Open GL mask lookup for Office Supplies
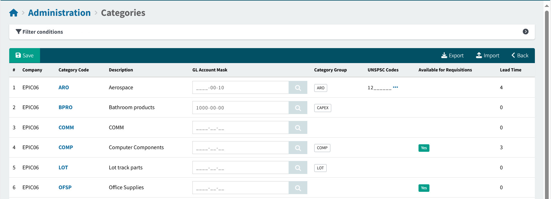The width and height of the screenshot is (551, 199). pos(298,188)
